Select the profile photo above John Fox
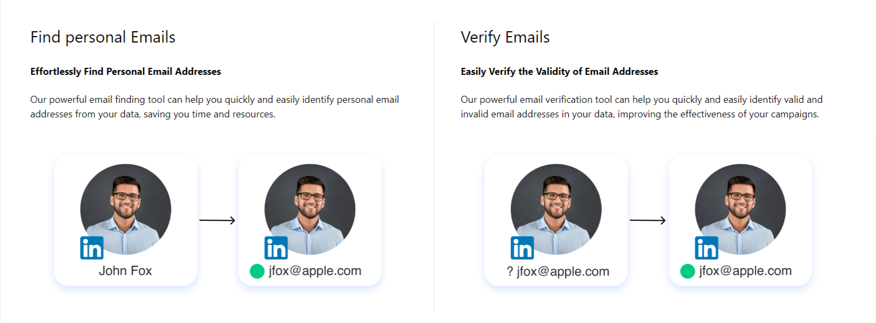The image size is (876, 323). tap(126, 207)
